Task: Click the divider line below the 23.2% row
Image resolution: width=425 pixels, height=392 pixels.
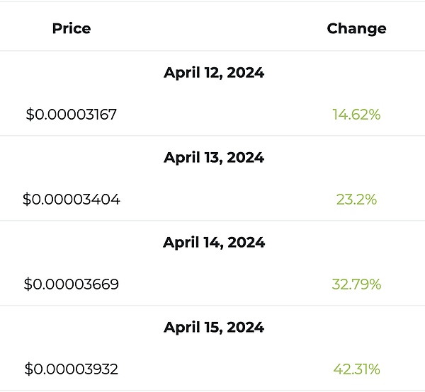Action: click(212, 221)
